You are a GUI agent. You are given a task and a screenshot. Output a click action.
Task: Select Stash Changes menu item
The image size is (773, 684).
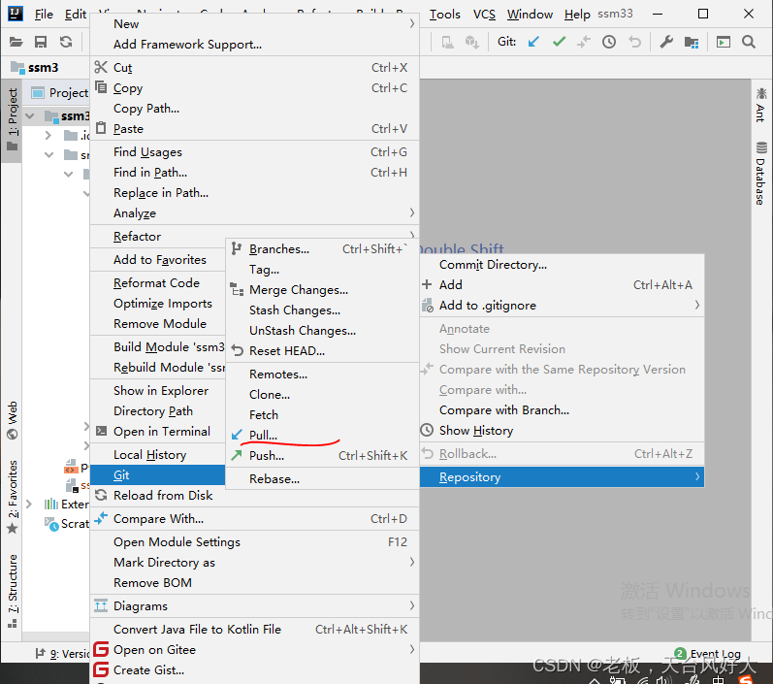coord(322,310)
